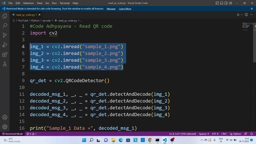Open the Chat icon on the taskbar
This screenshot has width=256, height=144.
pos(106,140)
